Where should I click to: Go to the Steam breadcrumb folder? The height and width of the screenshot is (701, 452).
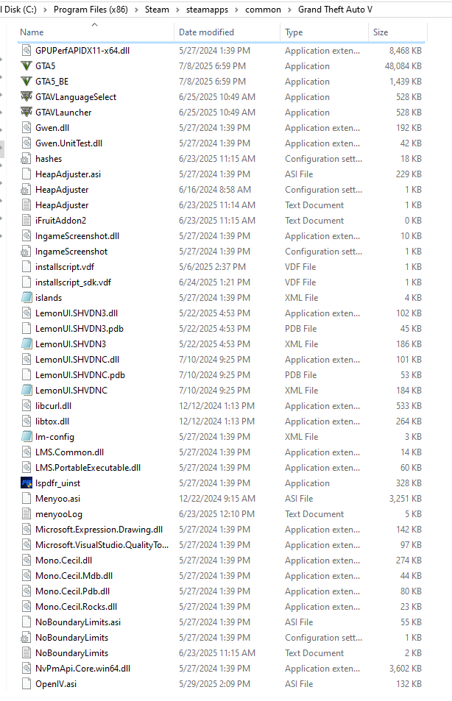157,10
